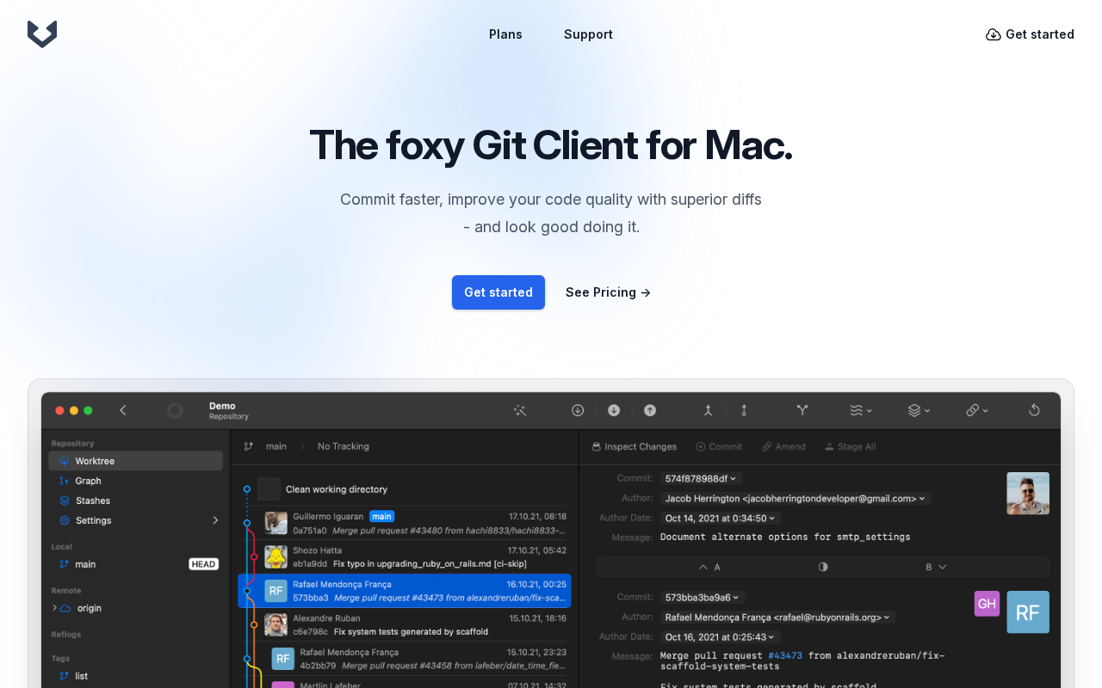This screenshot has height=688, width=1102.
Task: Click the blue Get started button
Action: click(x=498, y=292)
